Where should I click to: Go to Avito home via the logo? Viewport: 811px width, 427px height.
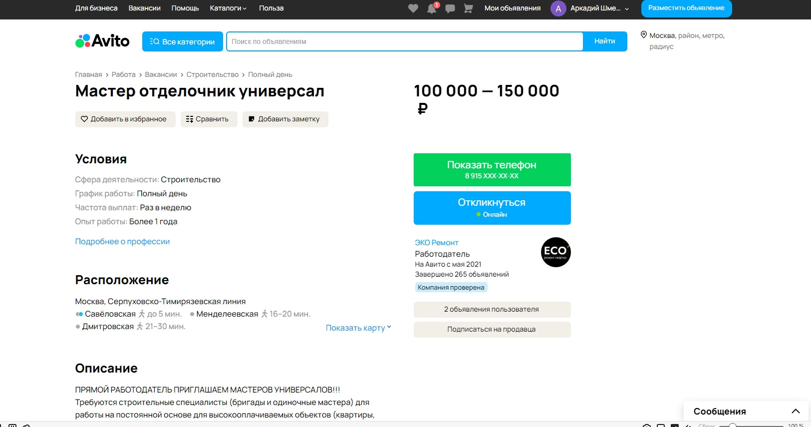(x=102, y=41)
